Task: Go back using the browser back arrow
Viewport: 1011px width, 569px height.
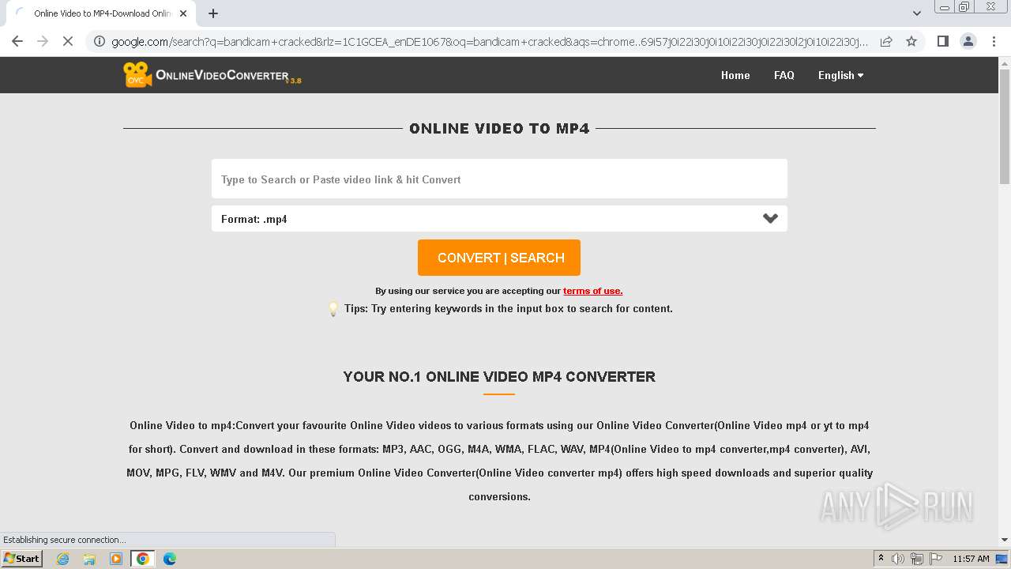Action: [17, 41]
